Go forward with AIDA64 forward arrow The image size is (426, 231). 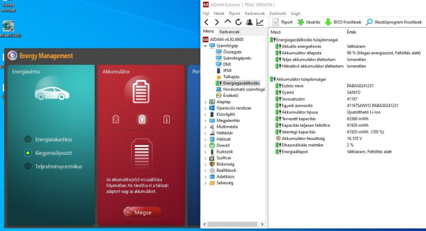217,22
